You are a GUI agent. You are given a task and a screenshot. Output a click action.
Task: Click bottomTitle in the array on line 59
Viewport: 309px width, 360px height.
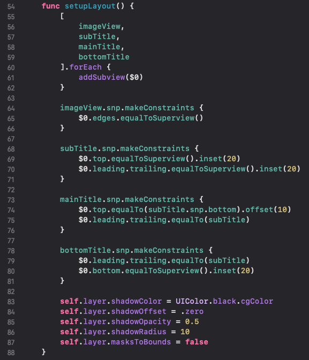tap(104, 57)
